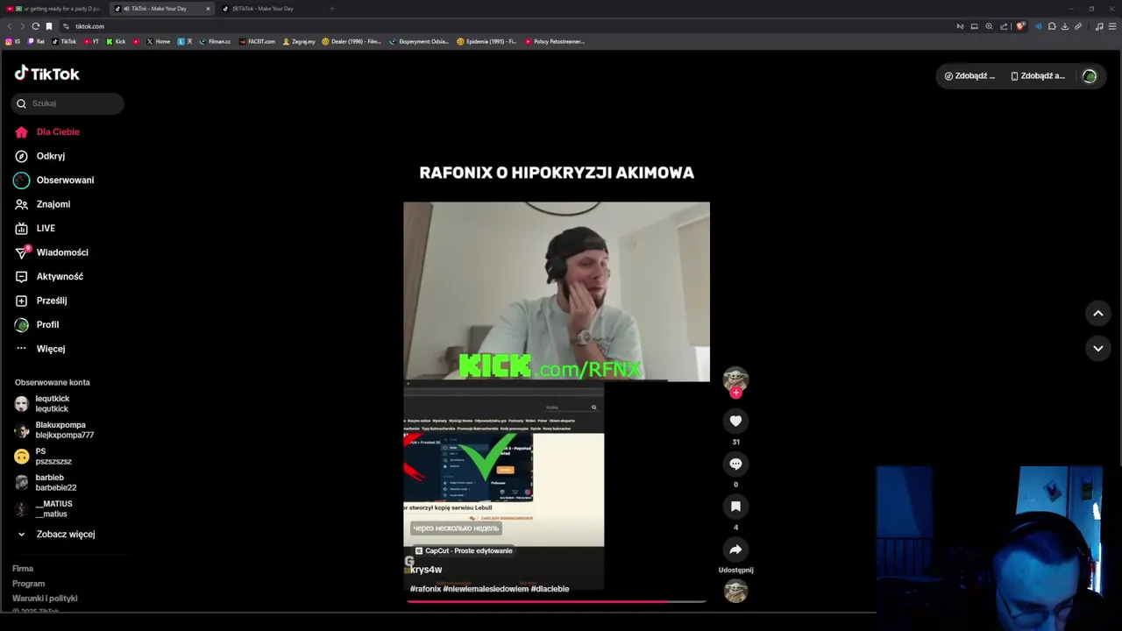Go to previous video up chevron
Viewport: 1122px width, 631px height.
pyautogui.click(x=1097, y=313)
